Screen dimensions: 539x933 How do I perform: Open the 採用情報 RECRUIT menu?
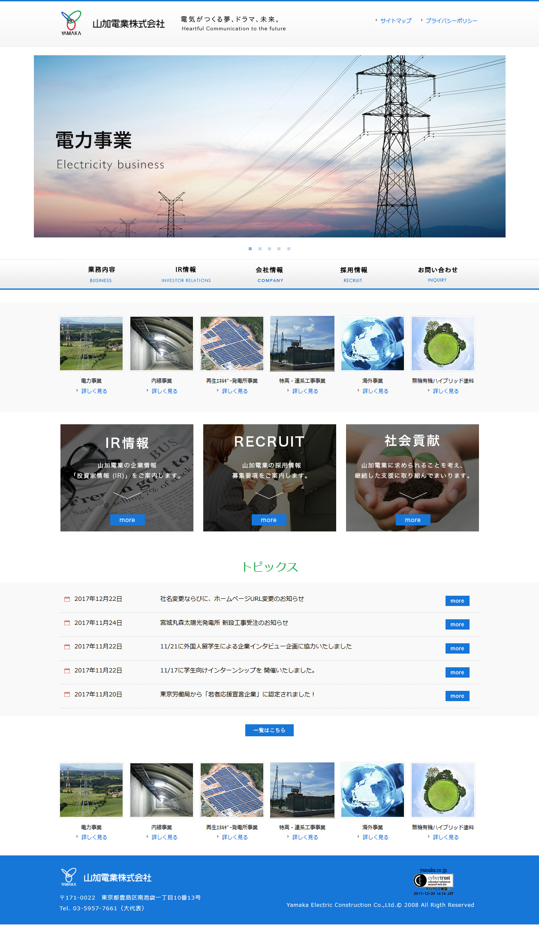click(353, 274)
